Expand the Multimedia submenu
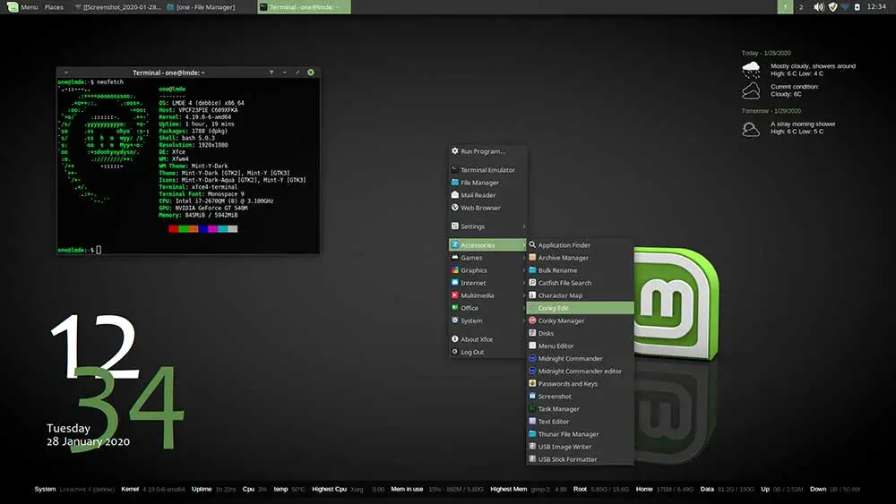This screenshot has height=504, width=896. tap(487, 295)
